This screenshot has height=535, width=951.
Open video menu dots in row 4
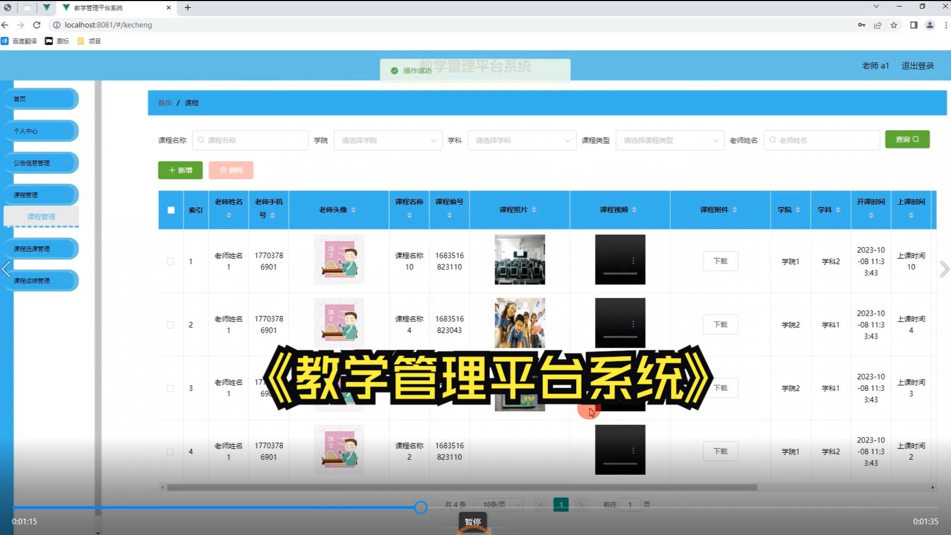pos(633,451)
